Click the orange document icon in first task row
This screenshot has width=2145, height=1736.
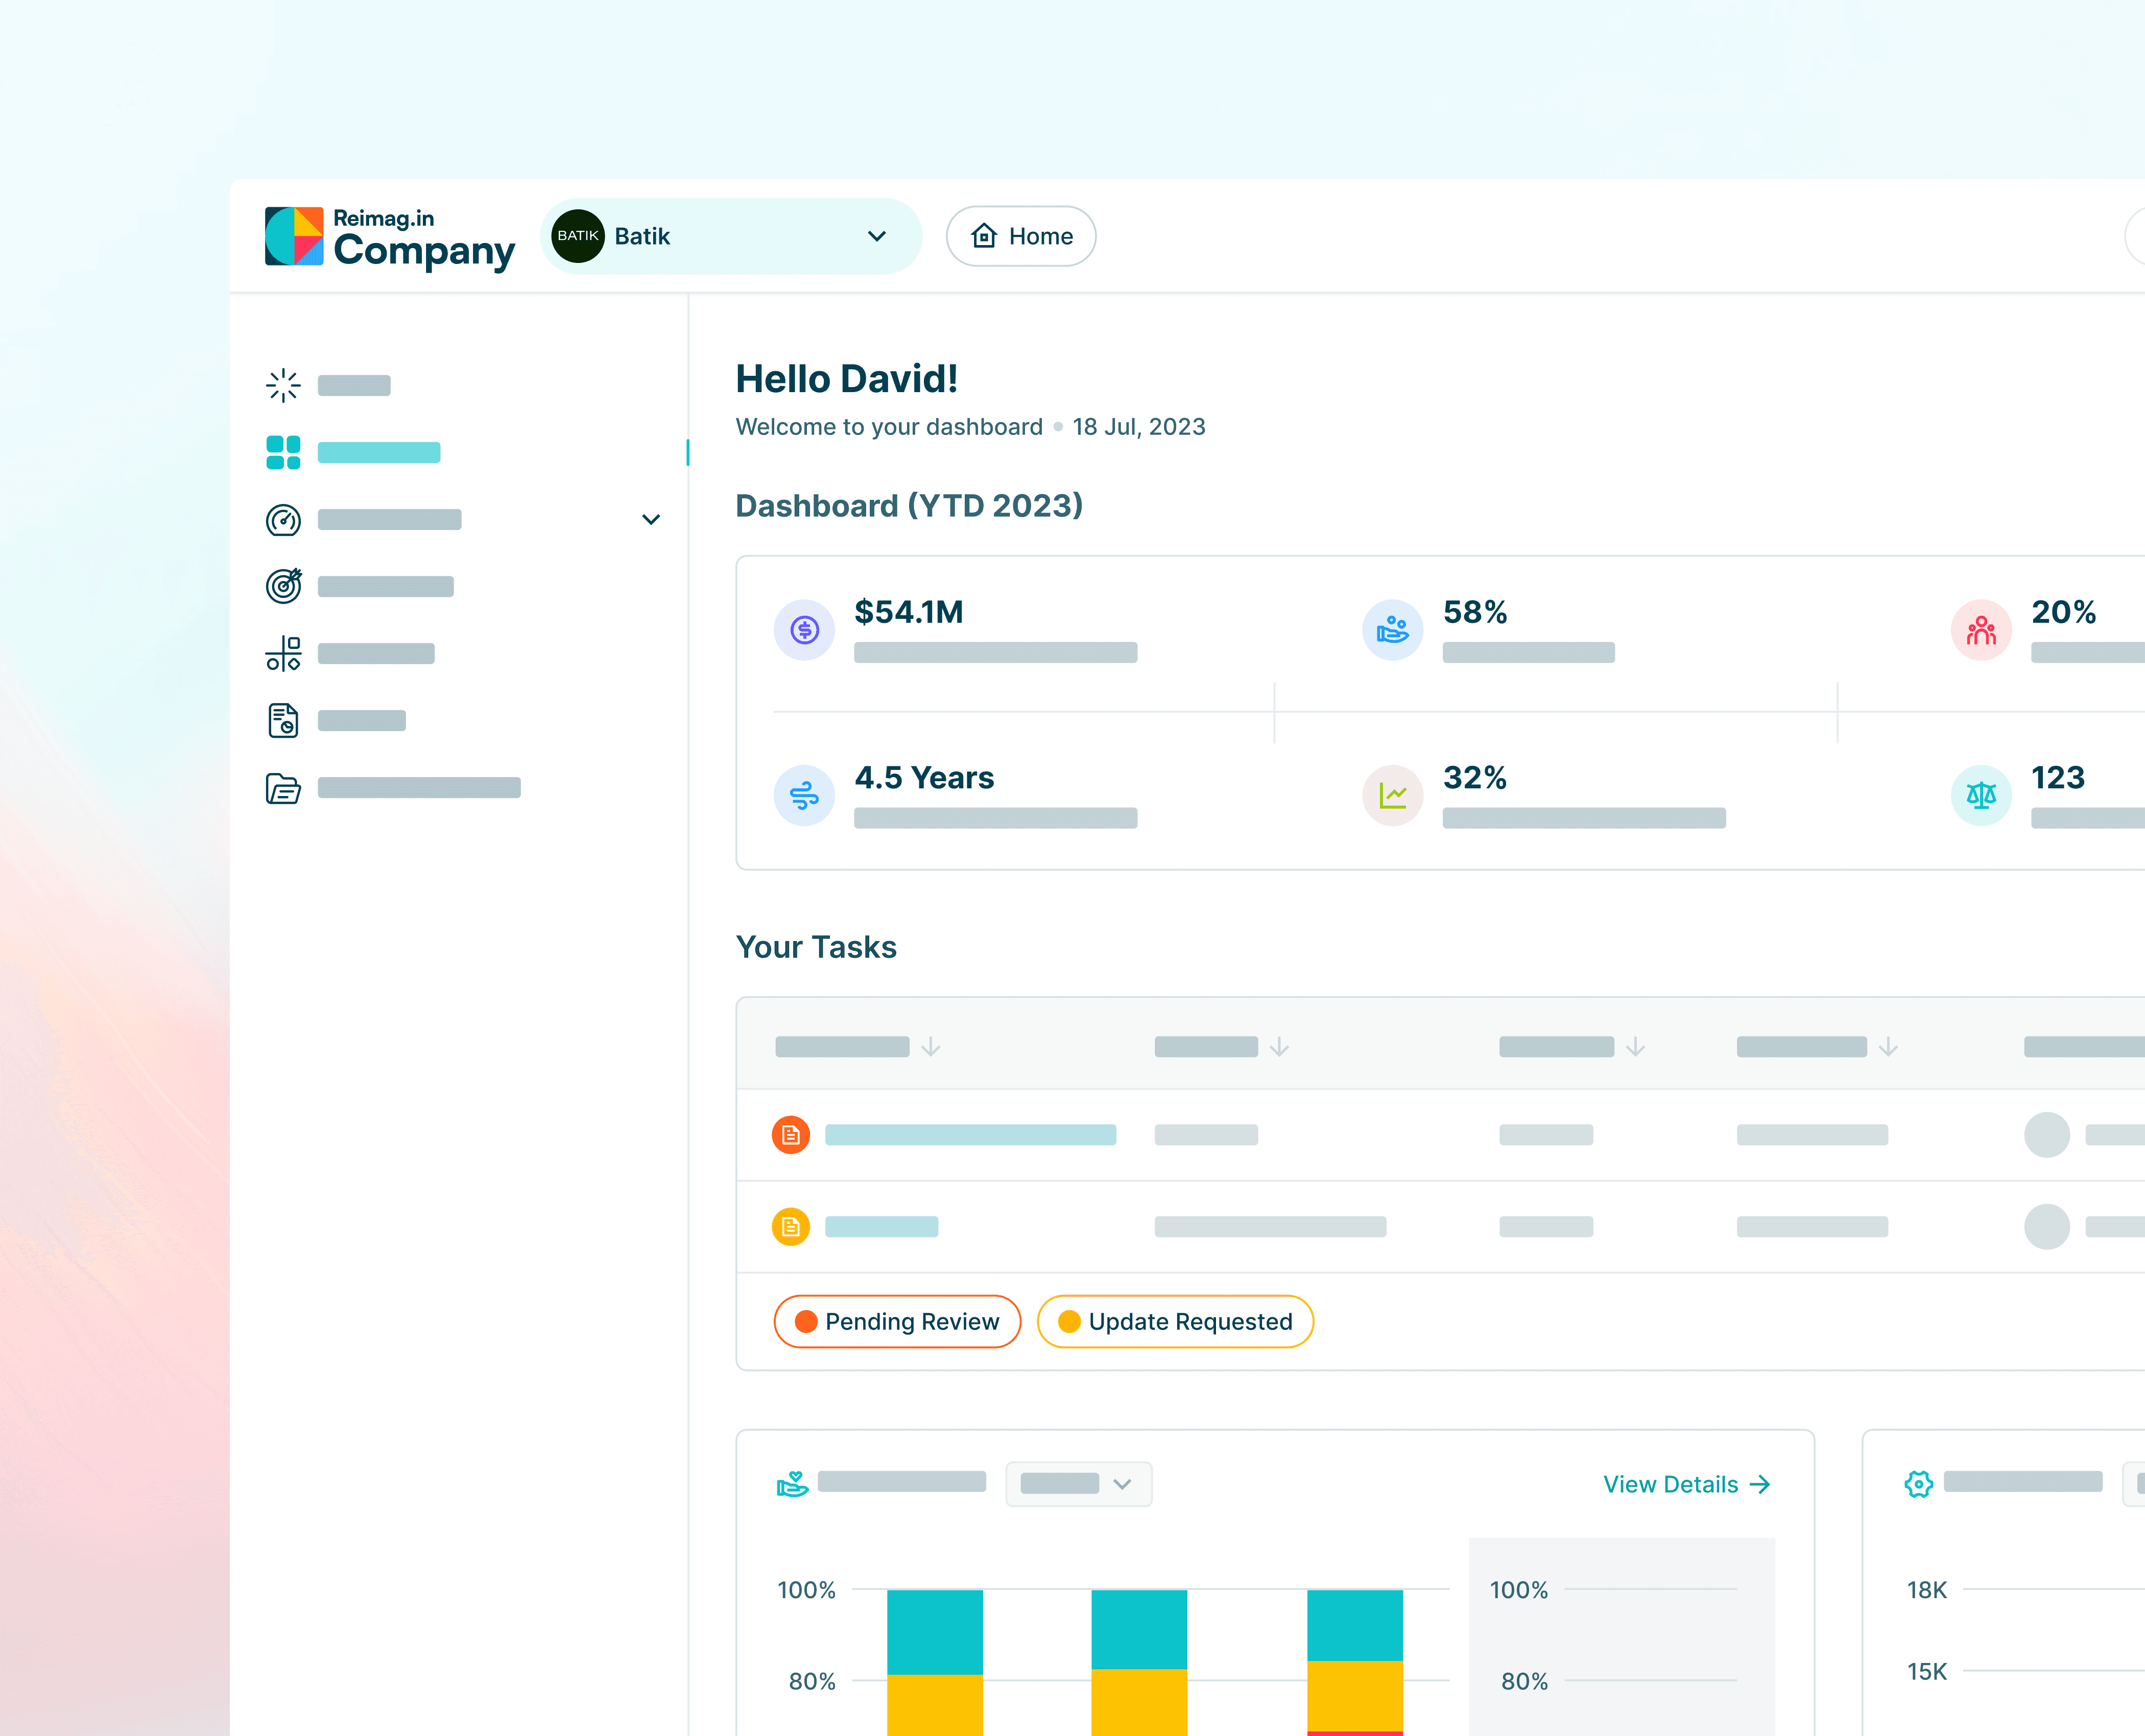pyautogui.click(x=790, y=1134)
